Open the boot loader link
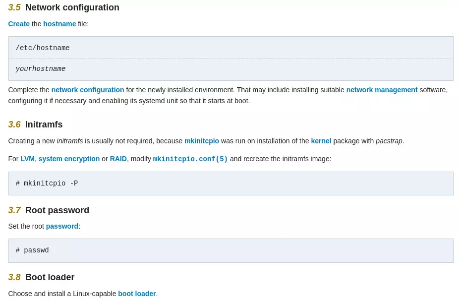The height and width of the screenshot is (305, 460). (x=137, y=294)
